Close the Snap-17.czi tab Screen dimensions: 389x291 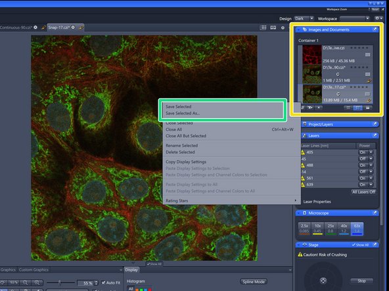pyautogui.click(x=73, y=28)
